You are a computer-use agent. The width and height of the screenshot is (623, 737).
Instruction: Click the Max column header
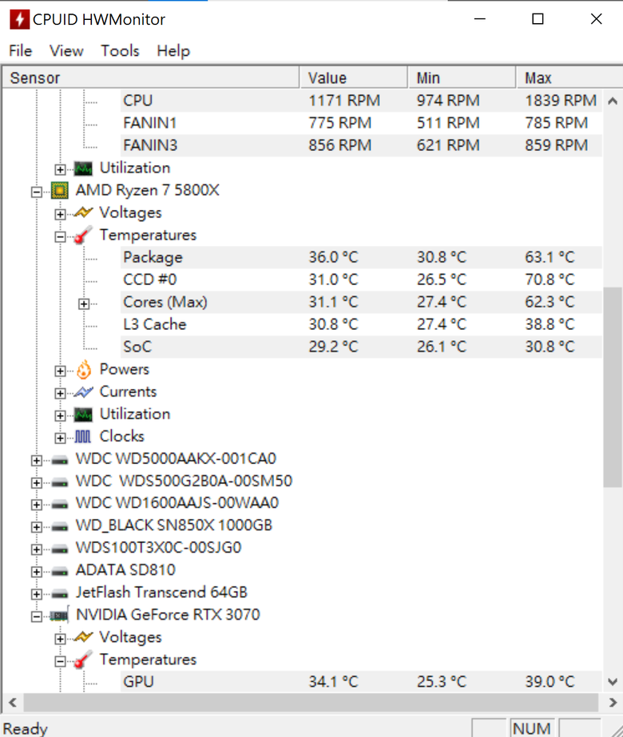click(569, 77)
